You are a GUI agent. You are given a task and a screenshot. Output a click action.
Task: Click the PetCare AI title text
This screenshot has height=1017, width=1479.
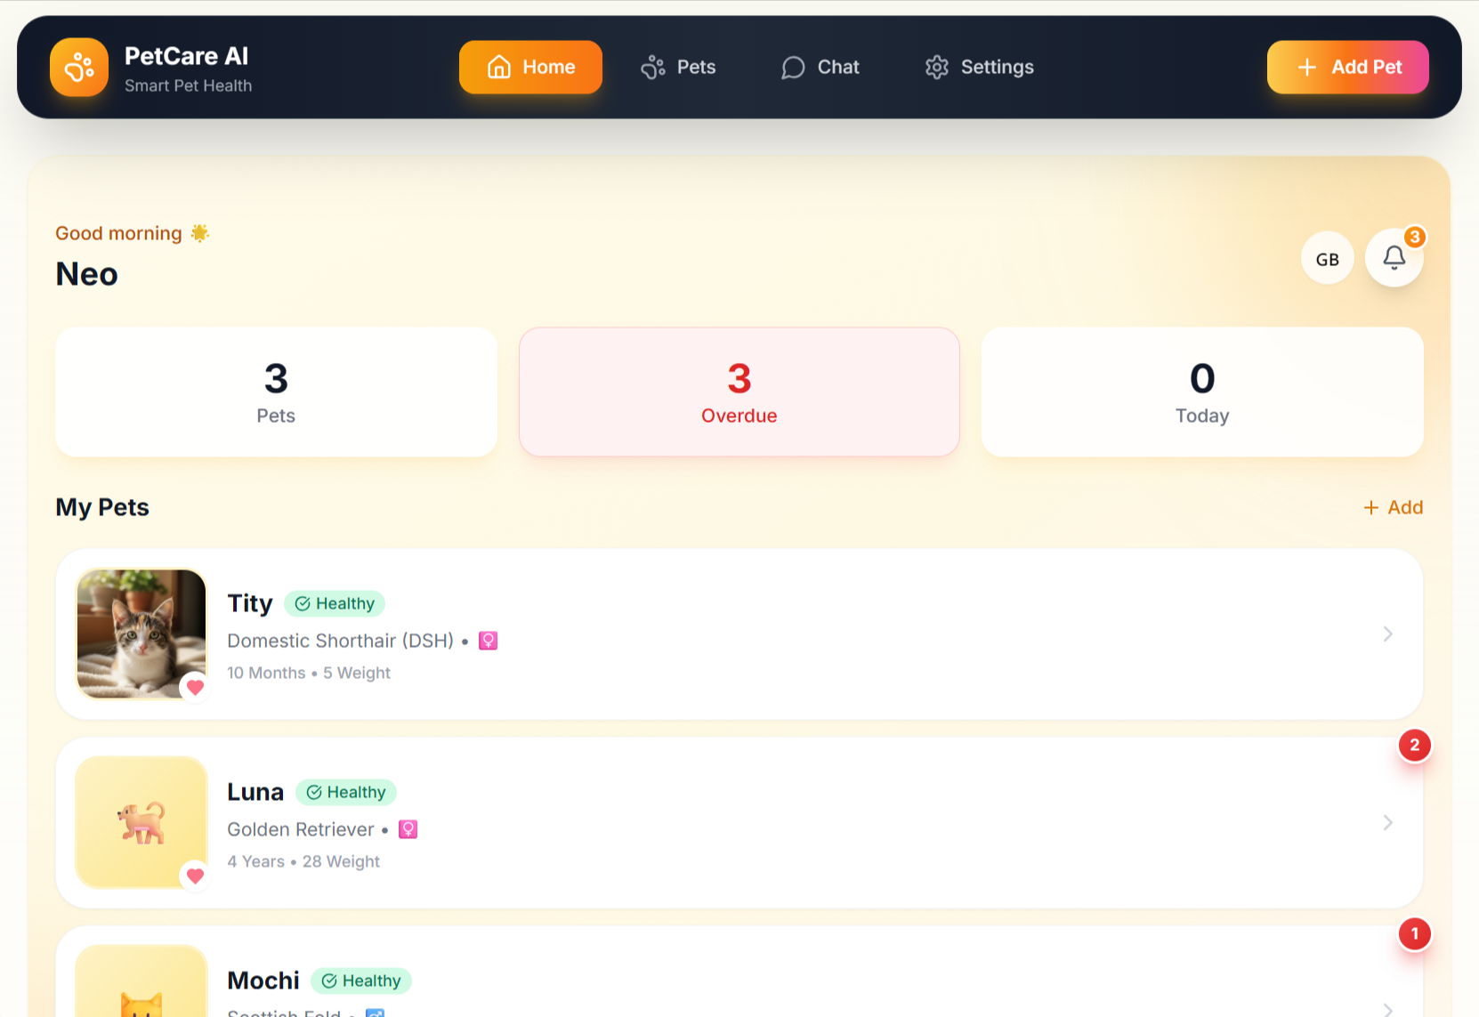(x=187, y=56)
